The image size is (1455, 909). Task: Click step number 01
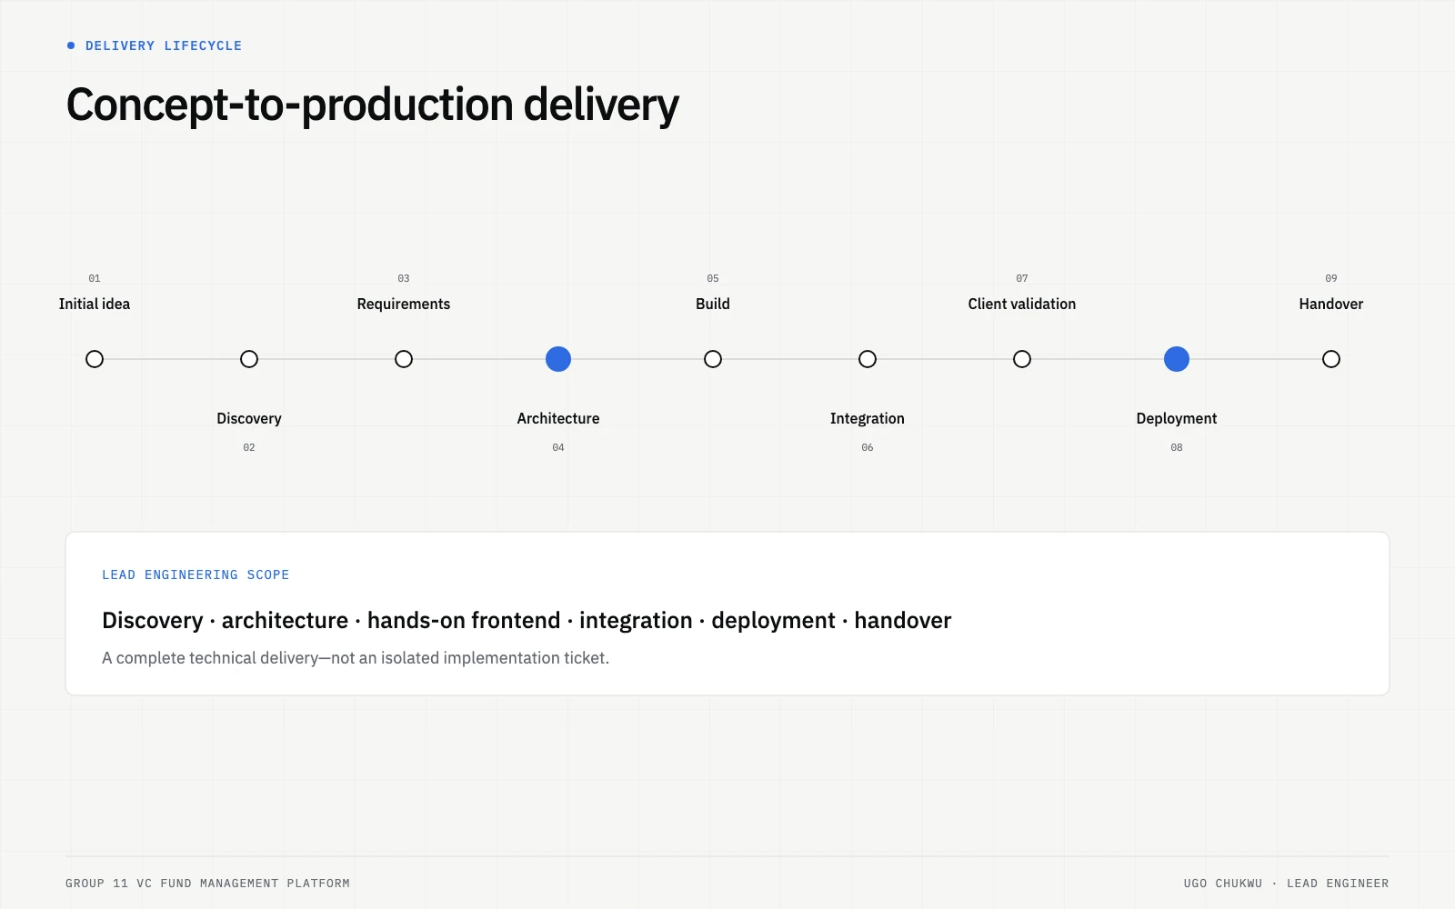click(95, 278)
